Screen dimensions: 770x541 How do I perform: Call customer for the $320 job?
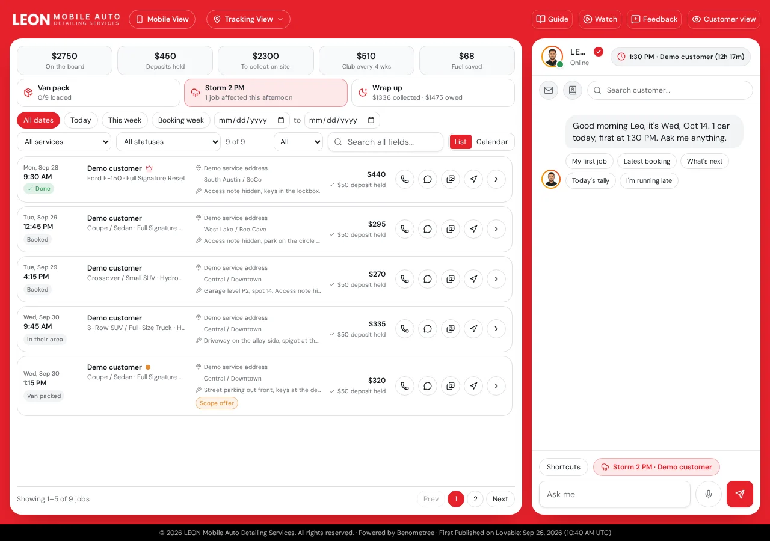[x=405, y=386]
